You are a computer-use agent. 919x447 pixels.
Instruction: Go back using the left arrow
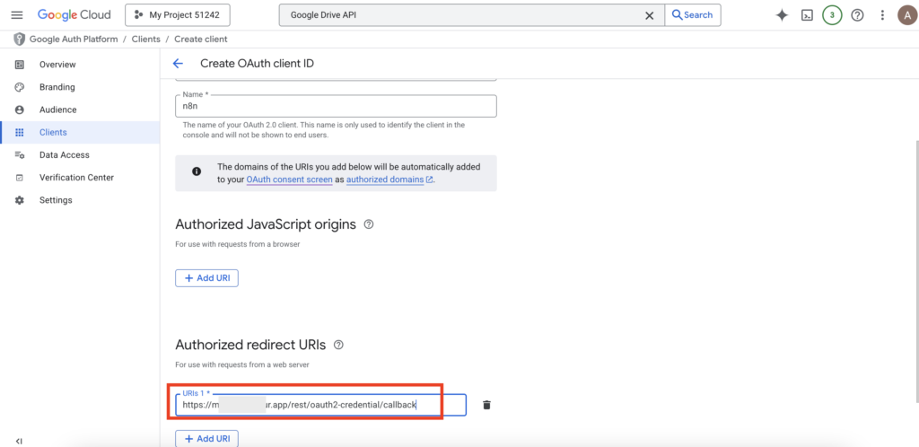point(178,64)
